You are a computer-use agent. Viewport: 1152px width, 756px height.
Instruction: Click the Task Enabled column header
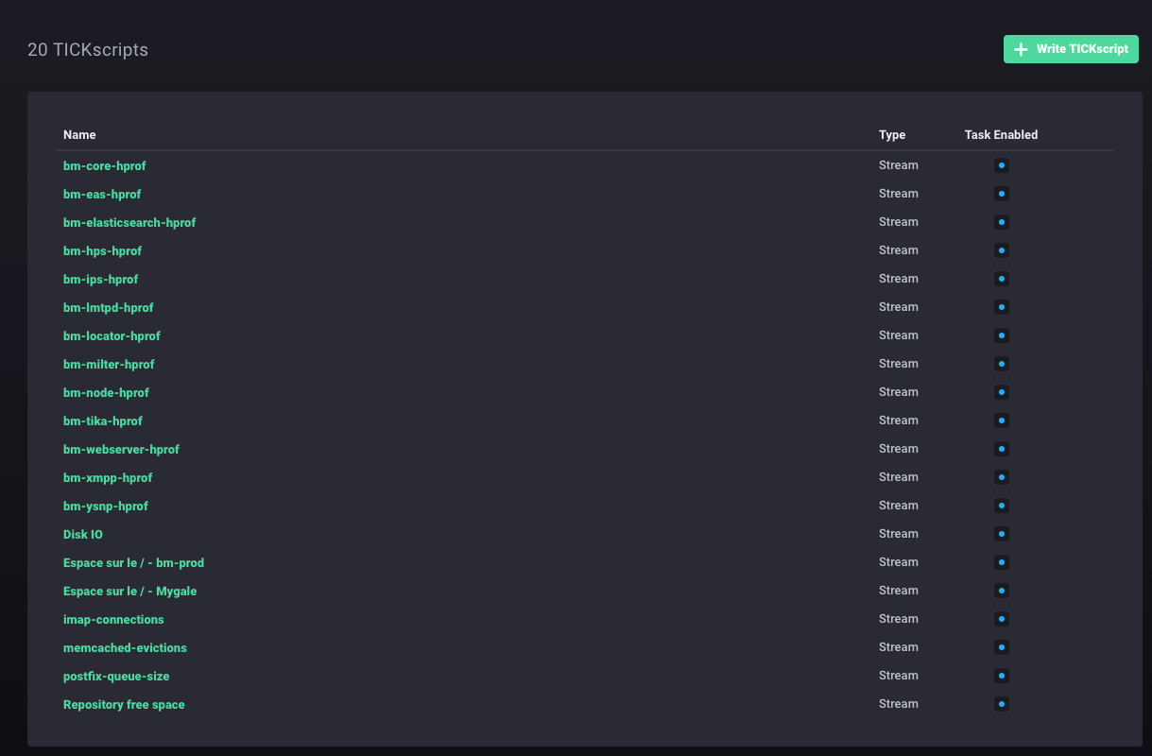pyautogui.click(x=1001, y=135)
